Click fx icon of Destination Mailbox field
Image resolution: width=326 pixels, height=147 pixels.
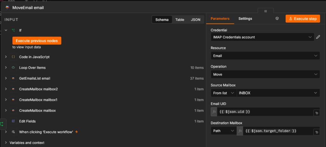click(240, 131)
